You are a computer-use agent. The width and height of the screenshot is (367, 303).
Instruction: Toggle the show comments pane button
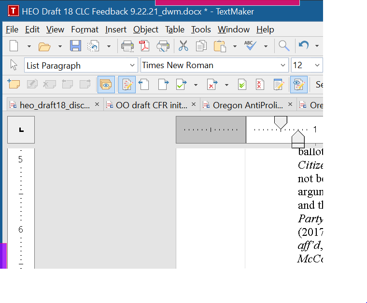pyautogui.click(x=106, y=85)
